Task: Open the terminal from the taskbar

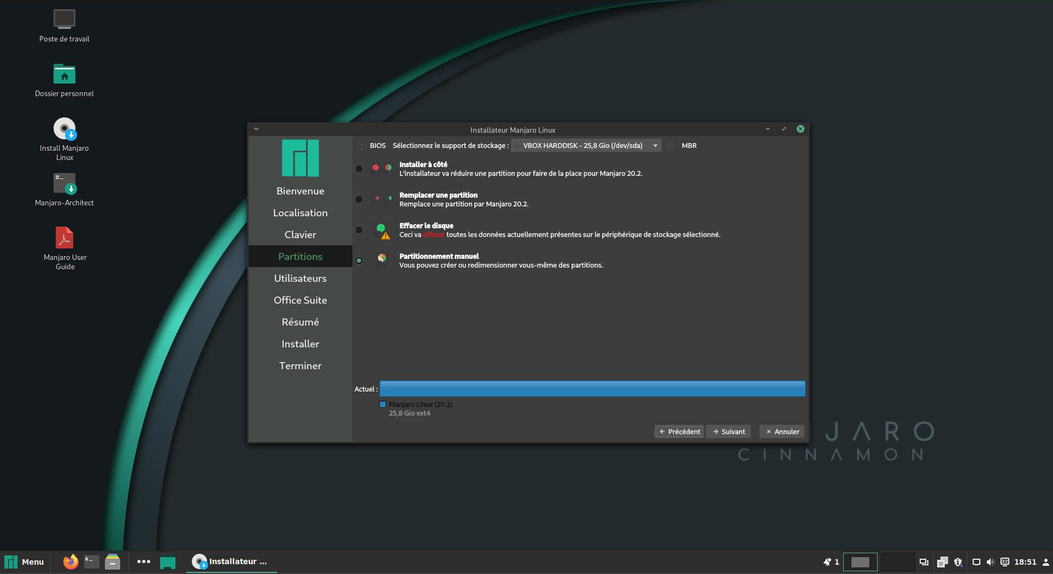Action: [91, 561]
